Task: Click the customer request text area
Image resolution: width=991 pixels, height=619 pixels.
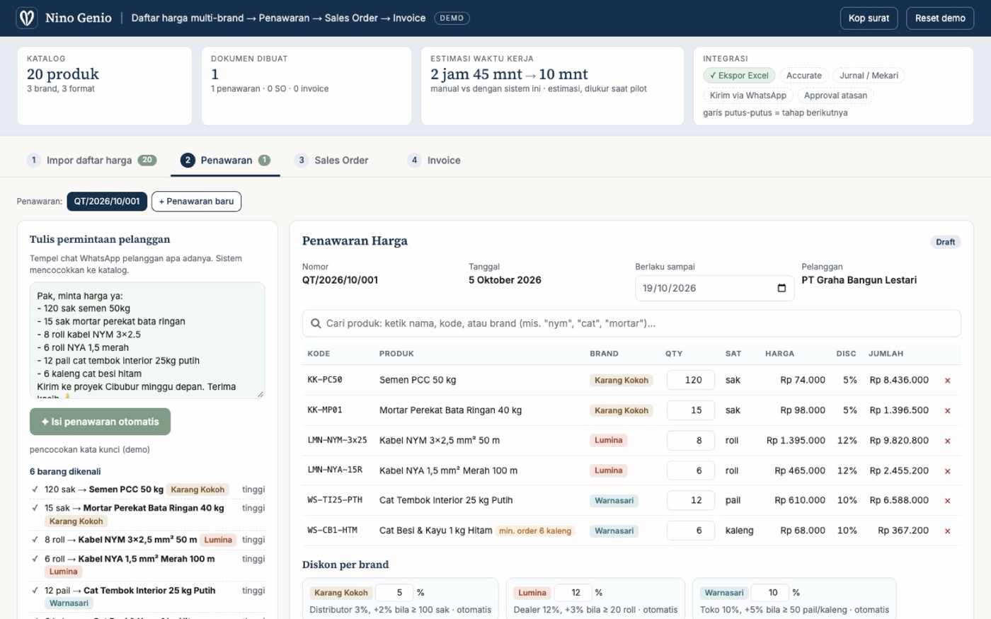Action: pyautogui.click(x=147, y=340)
